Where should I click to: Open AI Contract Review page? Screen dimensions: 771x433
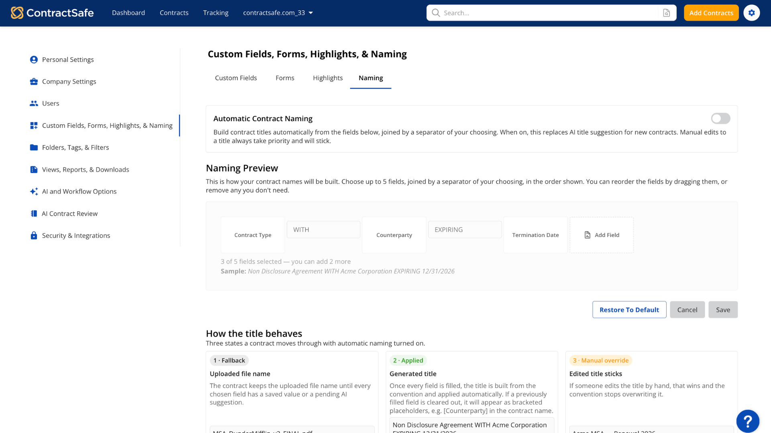[x=69, y=214]
